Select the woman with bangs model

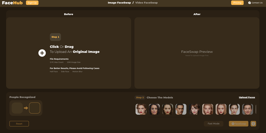pos(194,109)
